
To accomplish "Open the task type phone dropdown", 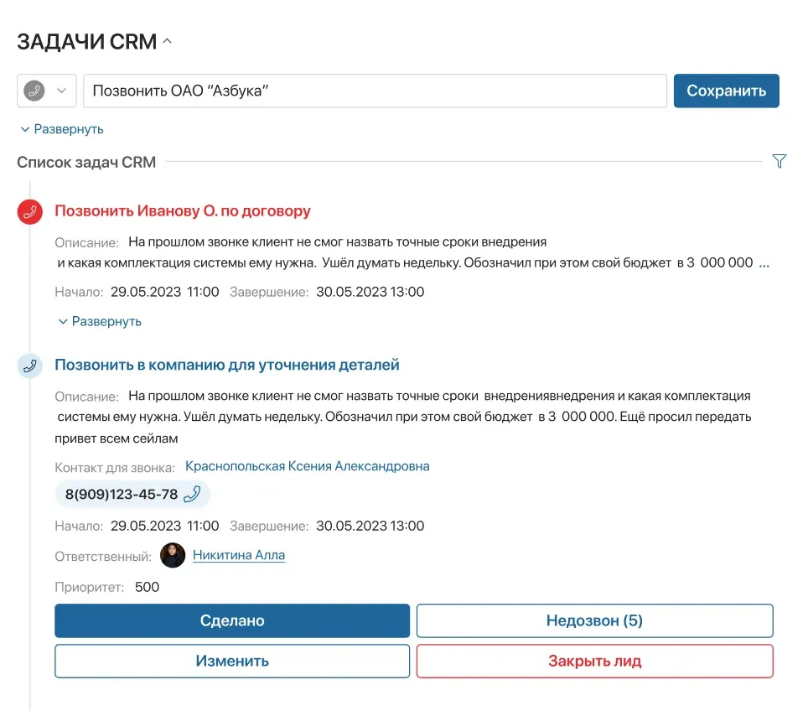I will [x=47, y=91].
